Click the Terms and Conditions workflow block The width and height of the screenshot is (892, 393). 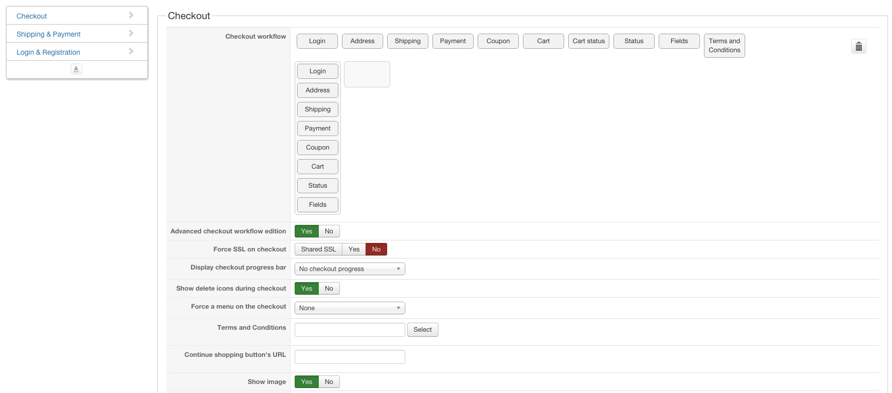pyautogui.click(x=725, y=46)
